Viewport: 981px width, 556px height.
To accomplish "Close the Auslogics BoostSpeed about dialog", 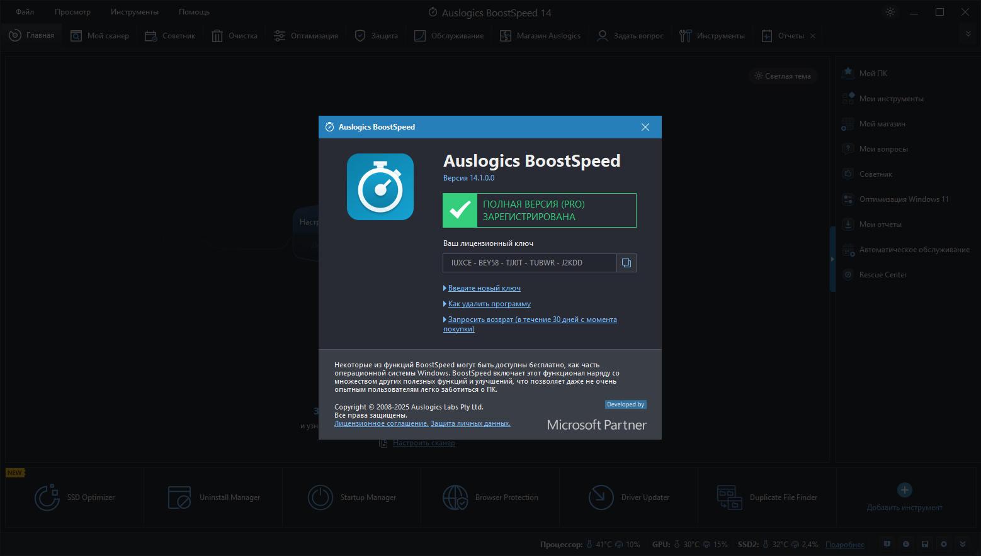I will 645,127.
